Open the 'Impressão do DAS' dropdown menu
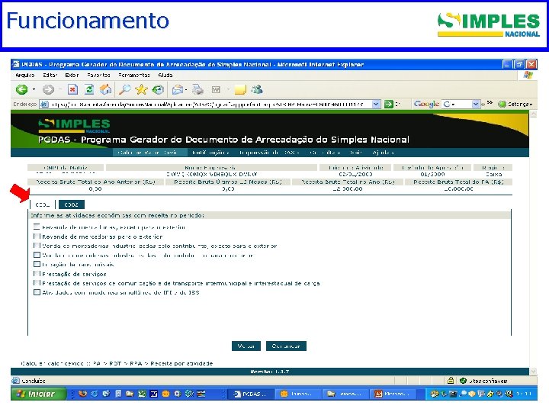Screen dimensions: 549x412 [269, 153]
